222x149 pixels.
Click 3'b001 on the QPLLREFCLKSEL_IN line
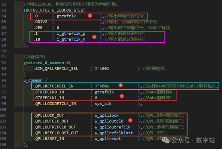(102, 86)
